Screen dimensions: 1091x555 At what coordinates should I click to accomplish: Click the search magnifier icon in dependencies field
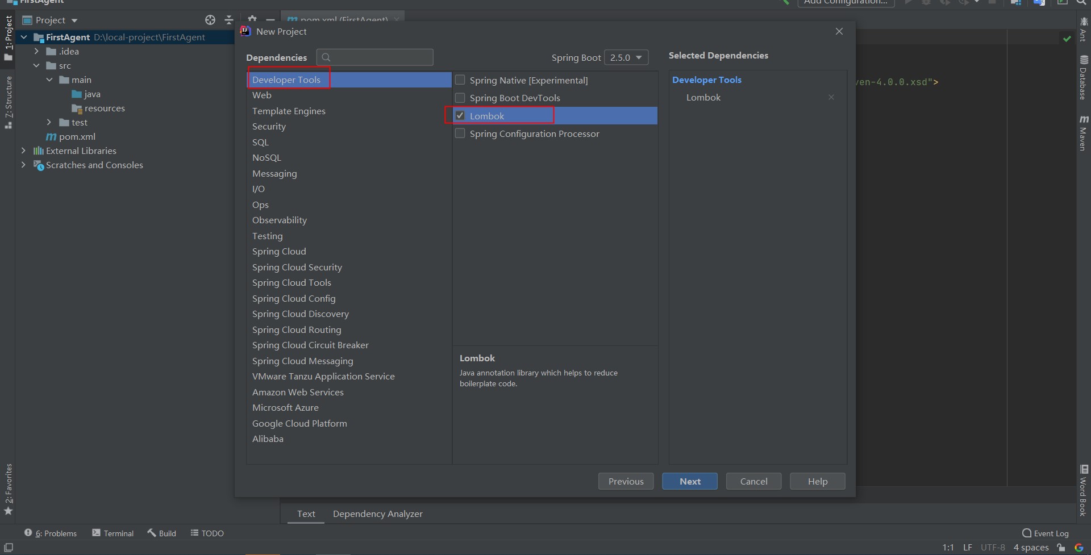[x=326, y=57]
